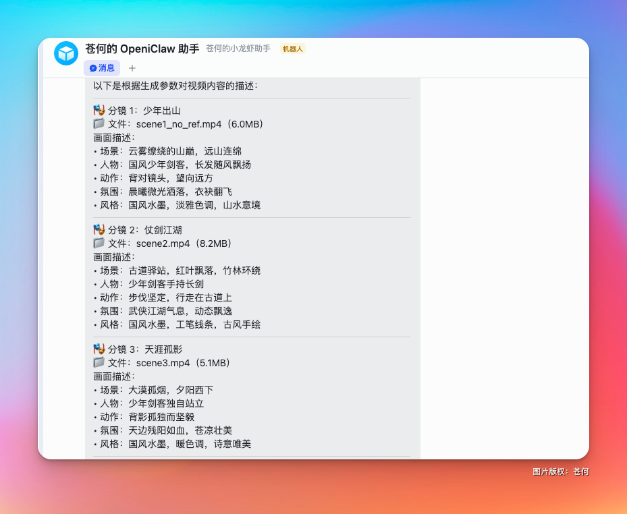The image size is (627, 514).
Task: Click the bot's blue cube avatar icon
Action: [x=65, y=53]
